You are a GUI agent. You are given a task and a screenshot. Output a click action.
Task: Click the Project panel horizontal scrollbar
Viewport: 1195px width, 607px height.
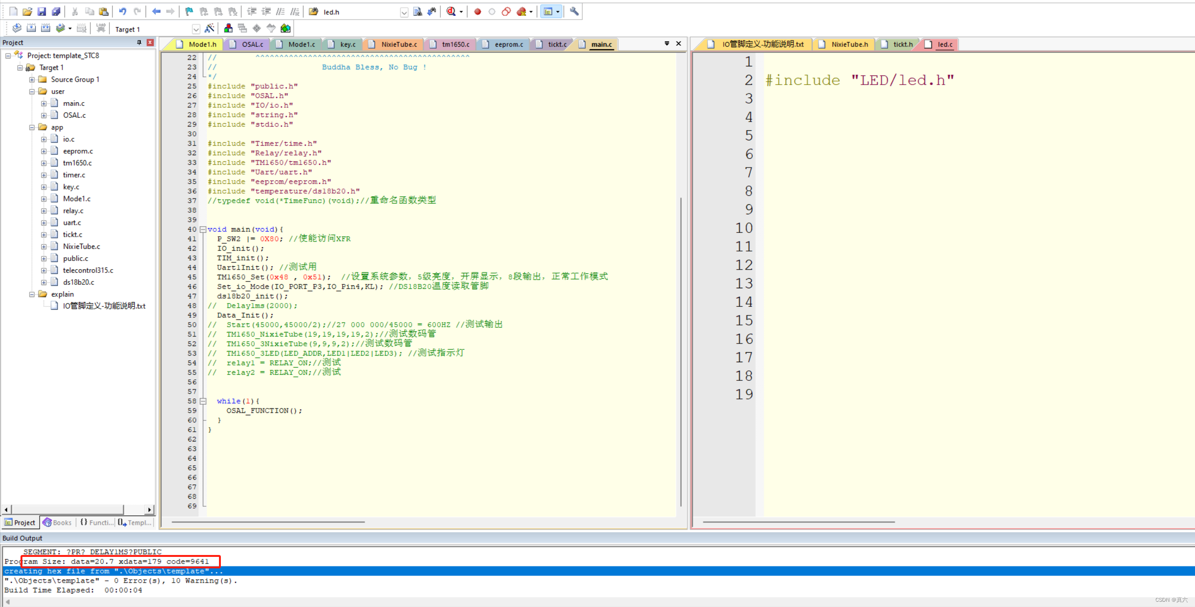pos(67,510)
